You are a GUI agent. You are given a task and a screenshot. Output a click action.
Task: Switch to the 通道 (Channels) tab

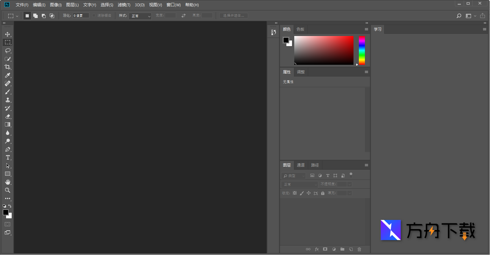[300, 165]
